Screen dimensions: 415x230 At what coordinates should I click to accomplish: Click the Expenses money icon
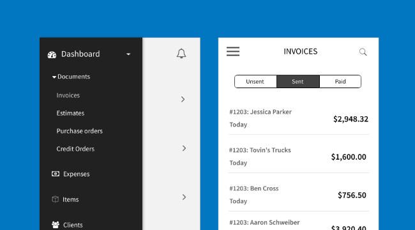coord(56,174)
